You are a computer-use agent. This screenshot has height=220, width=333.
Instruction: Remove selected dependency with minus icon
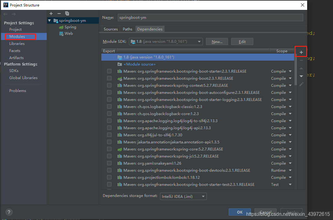[x=301, y=60]
